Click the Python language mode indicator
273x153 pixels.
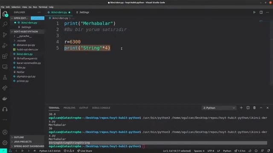227,151
